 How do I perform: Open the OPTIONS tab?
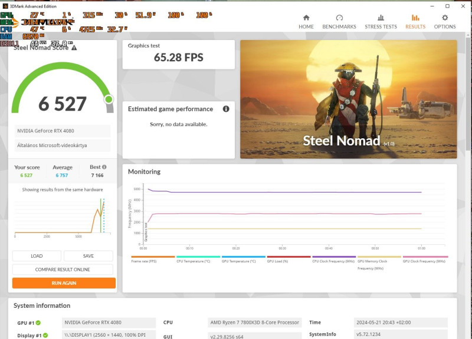tap(445, 22)
